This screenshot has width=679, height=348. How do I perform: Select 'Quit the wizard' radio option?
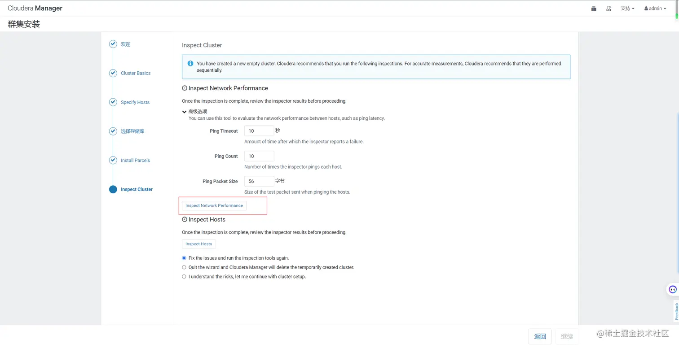click(x=184, y=267)
